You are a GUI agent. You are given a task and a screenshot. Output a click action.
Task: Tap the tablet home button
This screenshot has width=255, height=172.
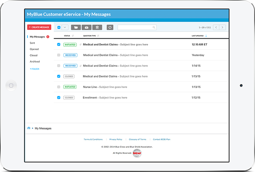[11, 85]
